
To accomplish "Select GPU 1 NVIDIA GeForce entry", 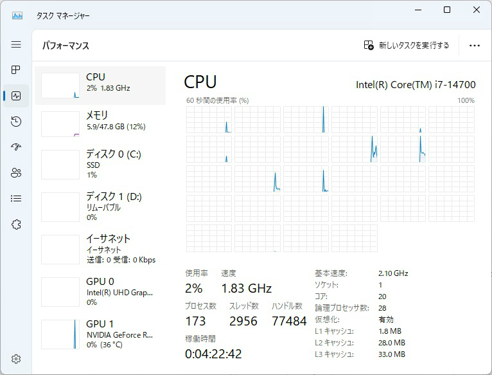I will 100,334.
